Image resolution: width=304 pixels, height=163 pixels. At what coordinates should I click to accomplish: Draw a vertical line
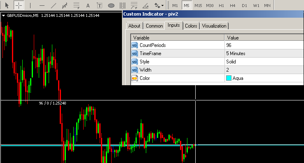tap(30, 5)
